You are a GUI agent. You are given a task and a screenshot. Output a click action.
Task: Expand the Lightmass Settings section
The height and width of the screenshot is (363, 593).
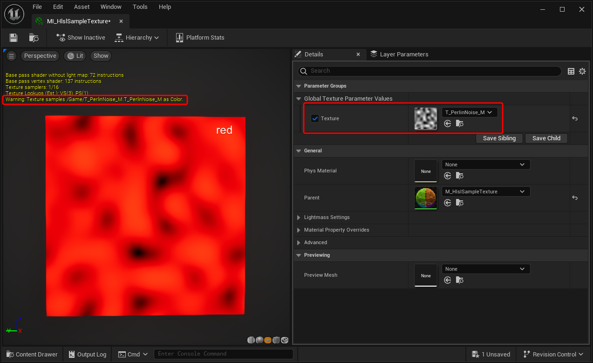tap(299, 218)
